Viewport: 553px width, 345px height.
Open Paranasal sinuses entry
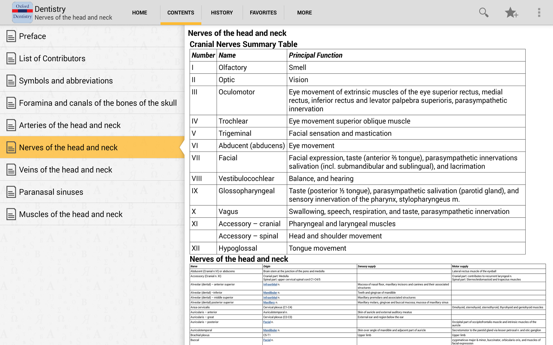tap(92, 192)
